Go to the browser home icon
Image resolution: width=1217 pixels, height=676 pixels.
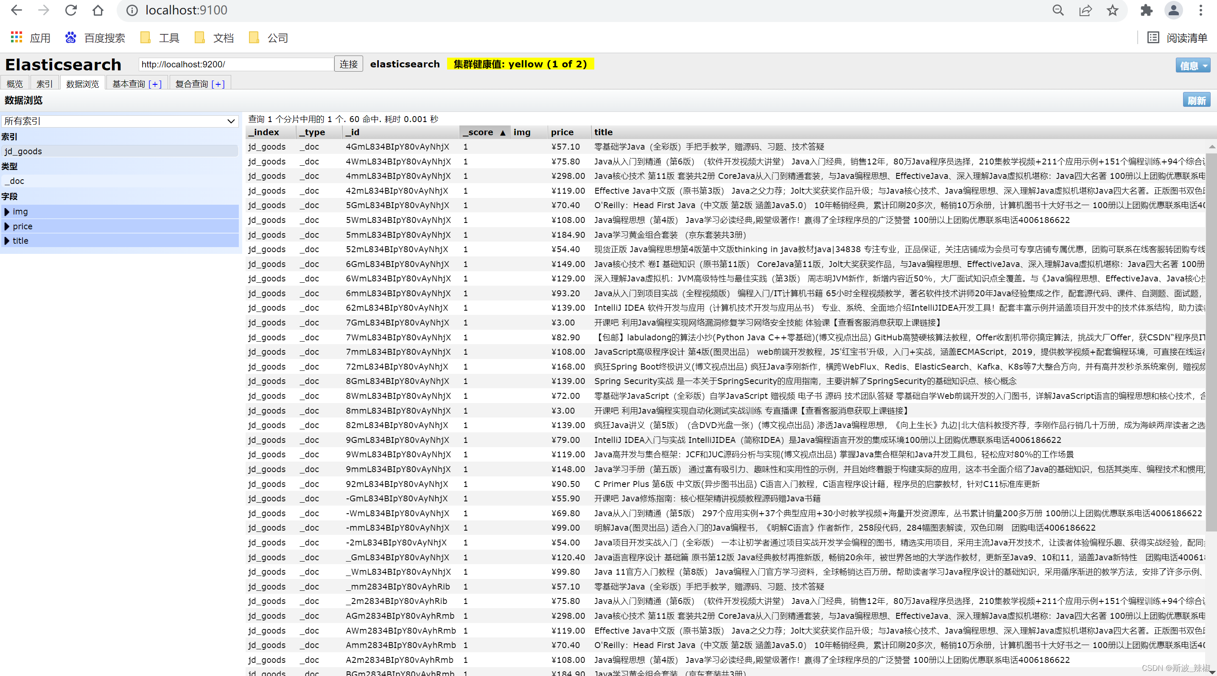98,11
